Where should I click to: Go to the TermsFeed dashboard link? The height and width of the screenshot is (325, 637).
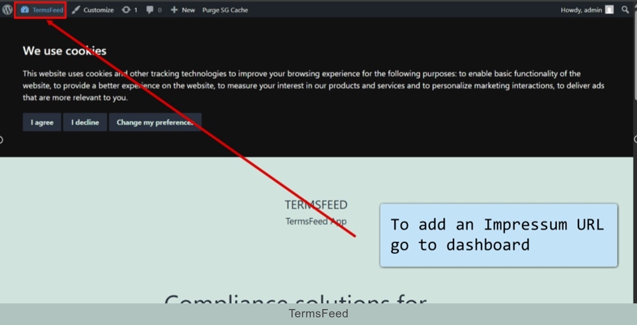pos(42,10)
